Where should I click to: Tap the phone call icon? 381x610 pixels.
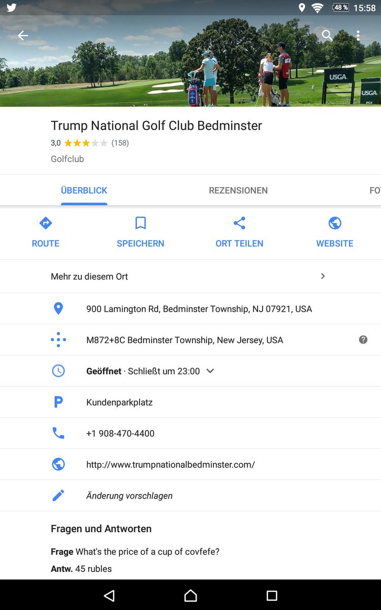coord(58,433)
